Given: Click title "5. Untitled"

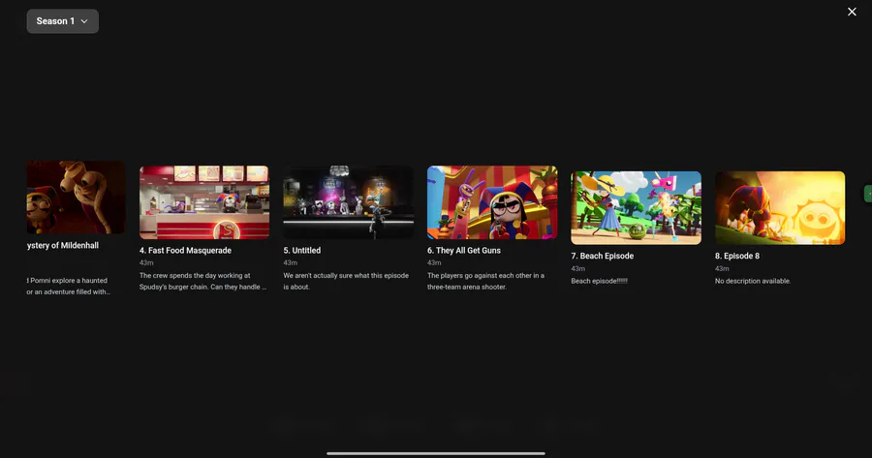Looking at the screenshot, I should 302,251.
